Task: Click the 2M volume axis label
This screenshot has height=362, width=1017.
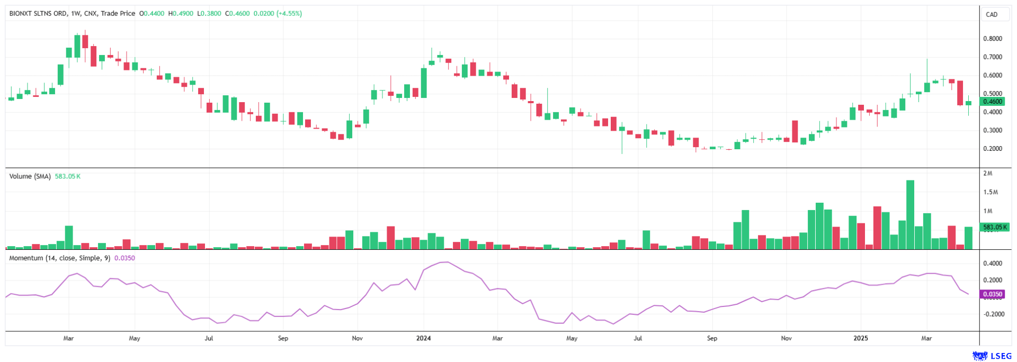Action: [987, 174]
